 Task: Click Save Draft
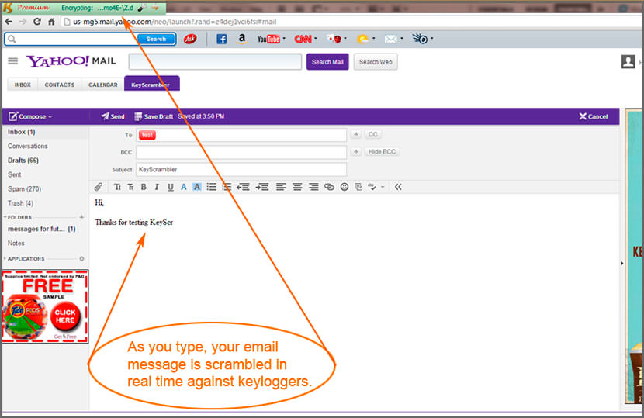pyautogui.click(x=154, y=116)
